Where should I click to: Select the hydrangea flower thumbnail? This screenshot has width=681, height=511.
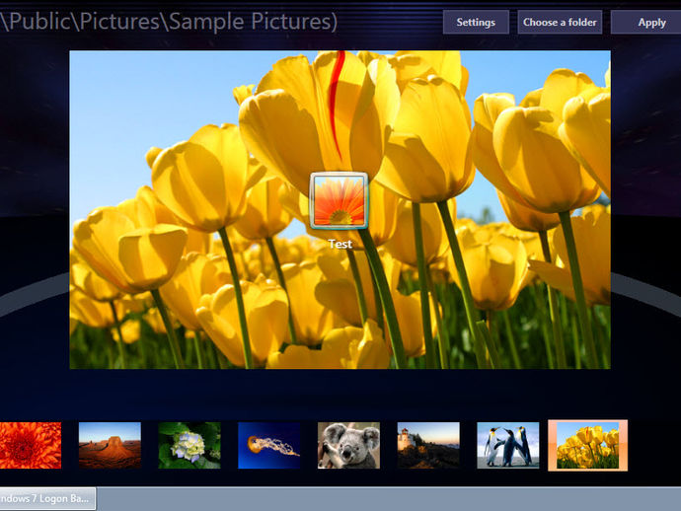click(x=189, y=446)
